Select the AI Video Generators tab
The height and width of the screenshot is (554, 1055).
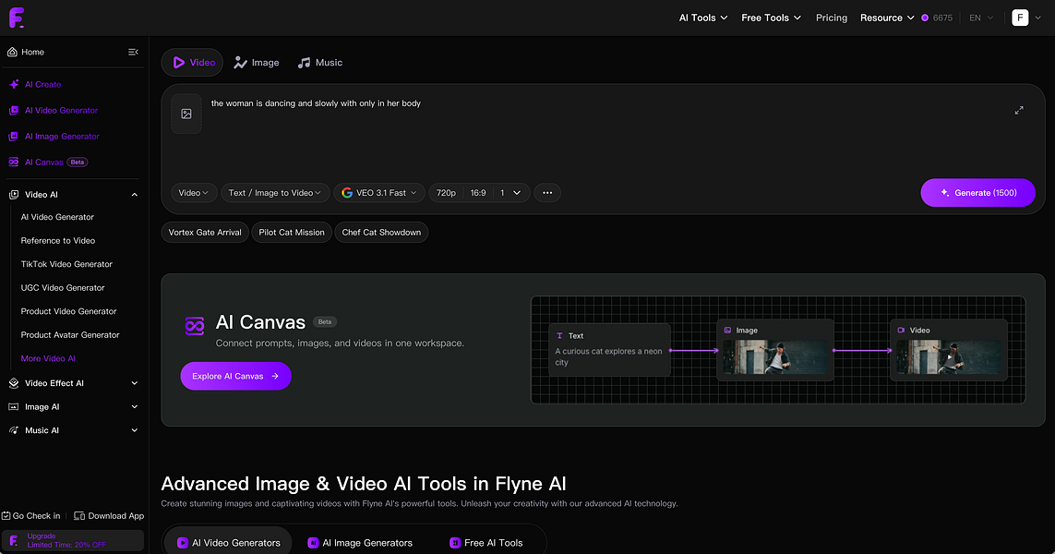point(228,543)
